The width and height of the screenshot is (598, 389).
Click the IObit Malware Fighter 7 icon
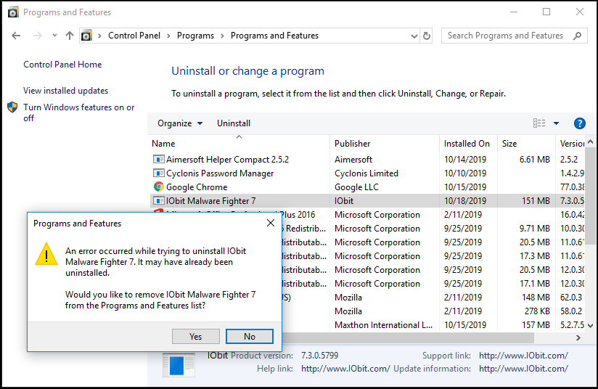point(158,200)
